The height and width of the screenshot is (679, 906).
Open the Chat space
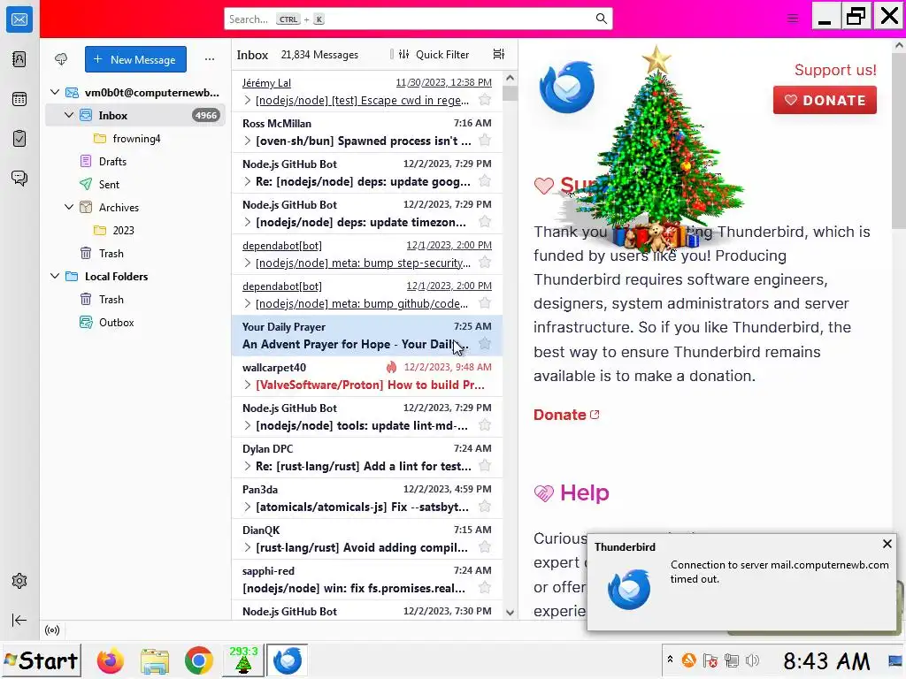click(x=19, y=178)
